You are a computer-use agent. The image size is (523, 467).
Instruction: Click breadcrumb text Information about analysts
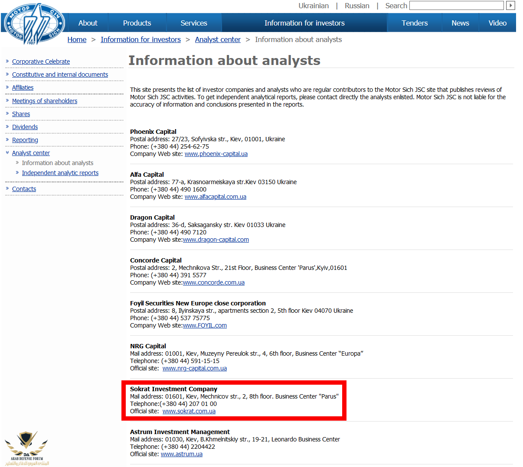pyautogui.click(x=298, y=39)
